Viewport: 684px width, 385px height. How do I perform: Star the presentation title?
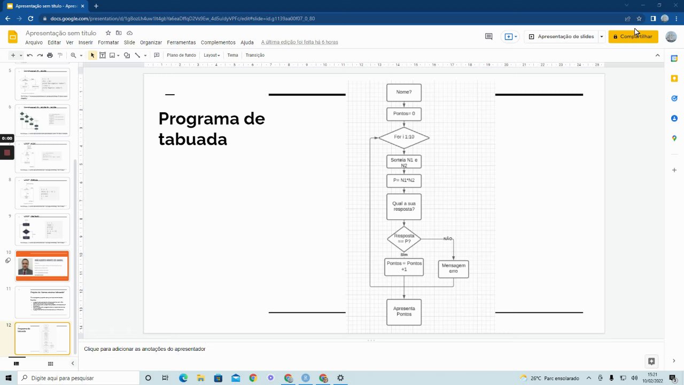tap(108, 33)
